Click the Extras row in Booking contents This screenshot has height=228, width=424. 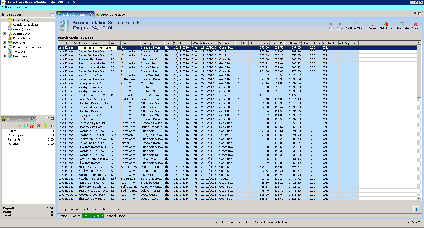tap(28, 131)
